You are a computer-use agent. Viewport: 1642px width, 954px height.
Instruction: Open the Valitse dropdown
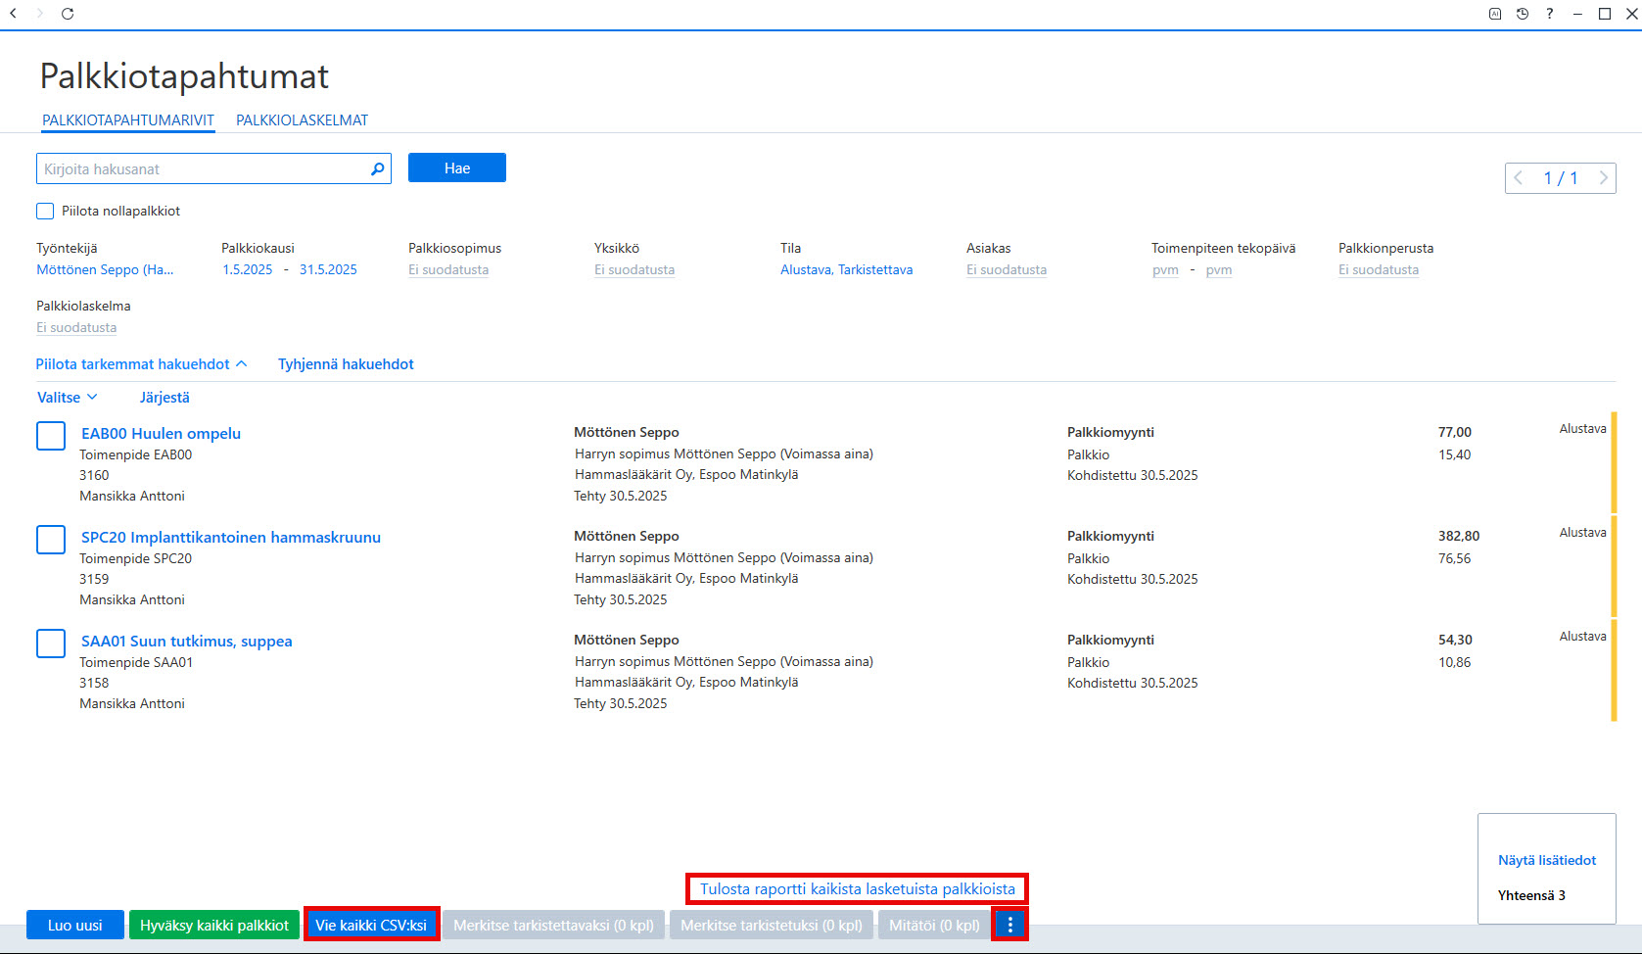tap(68, 398)
